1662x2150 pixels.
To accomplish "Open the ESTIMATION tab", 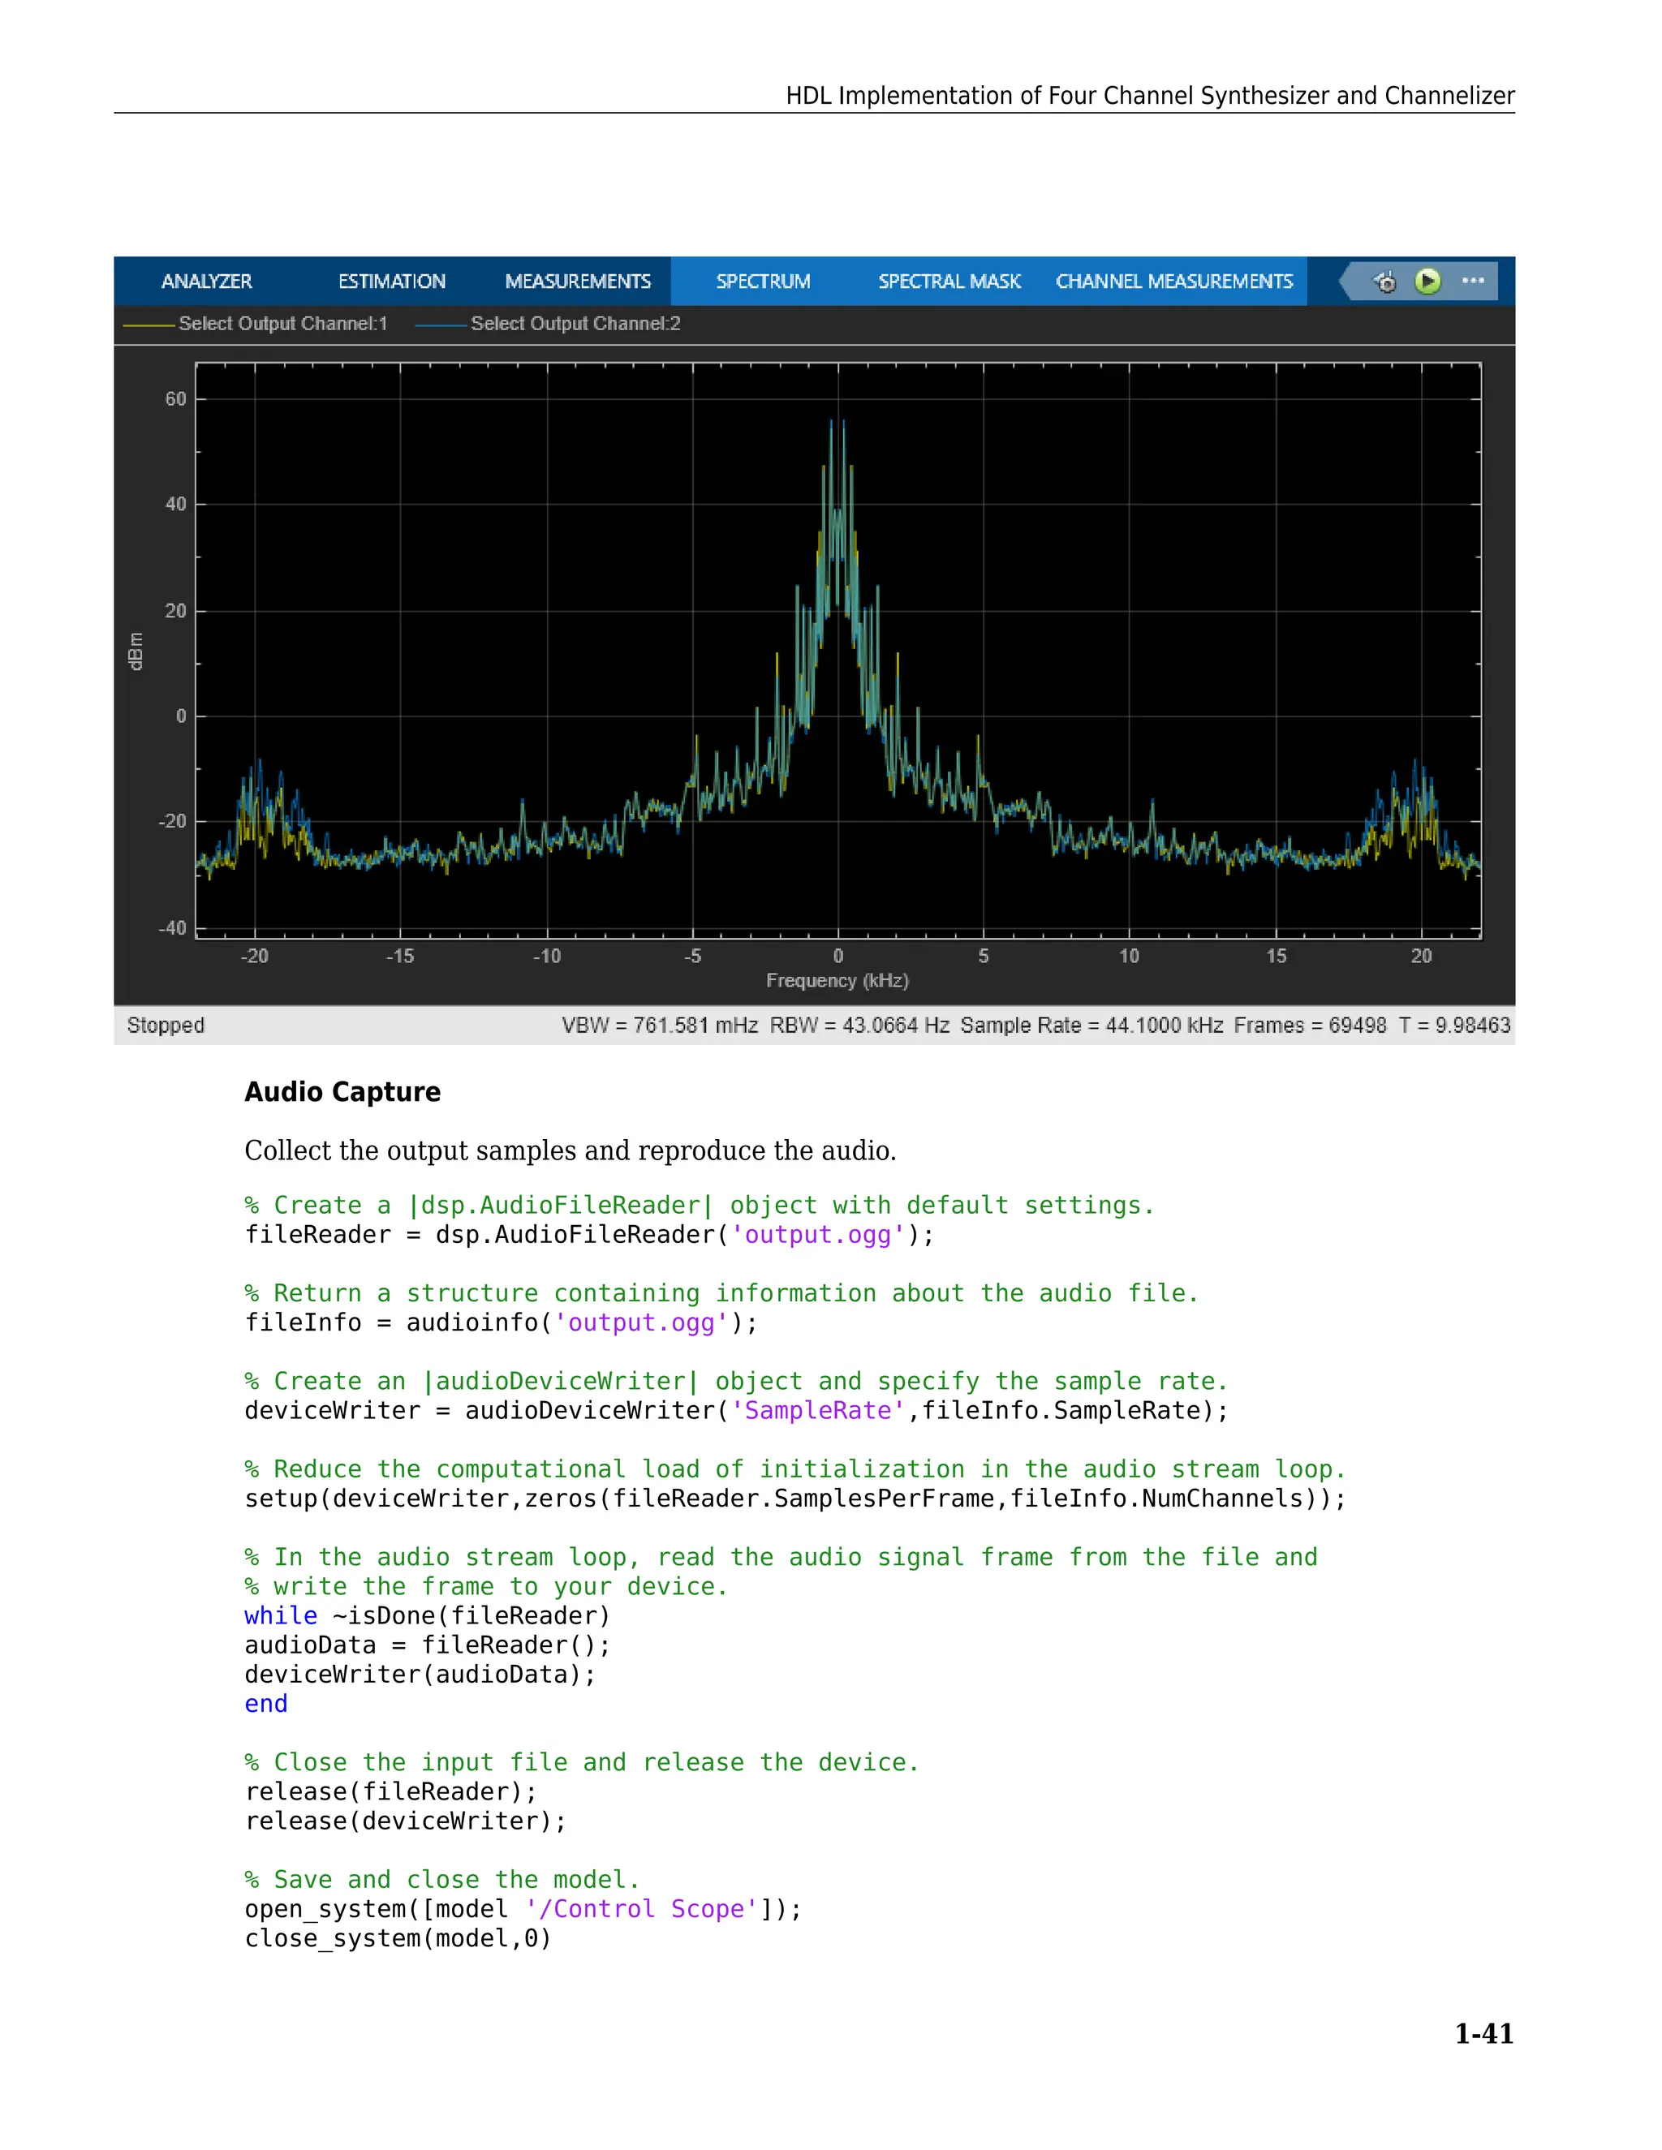I will [x=392, y=282].
